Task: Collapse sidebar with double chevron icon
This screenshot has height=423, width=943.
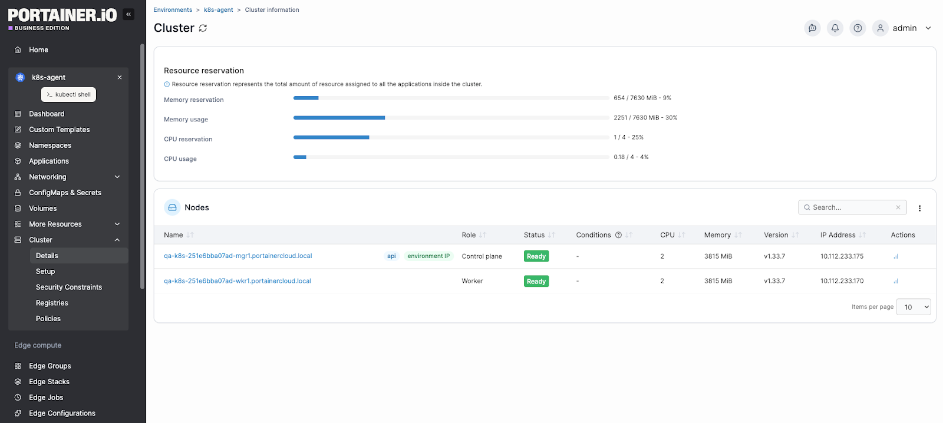Action: point(128,14)
